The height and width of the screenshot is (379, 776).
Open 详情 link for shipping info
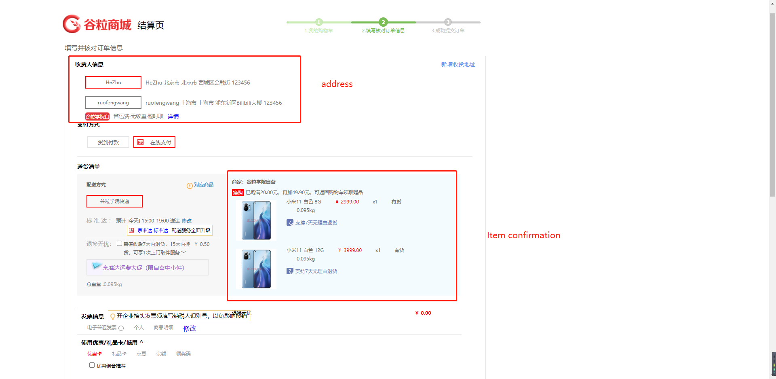pos(173,116)
